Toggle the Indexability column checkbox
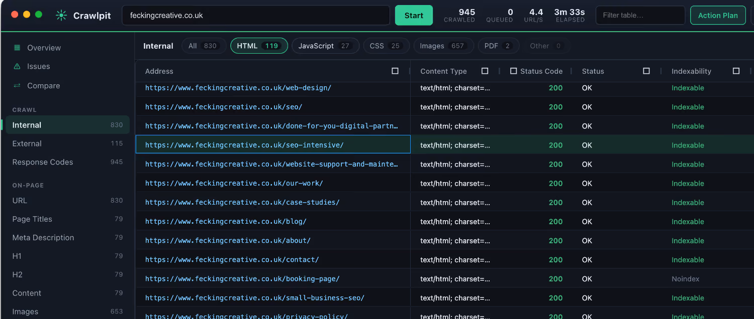 pos(736,71)
